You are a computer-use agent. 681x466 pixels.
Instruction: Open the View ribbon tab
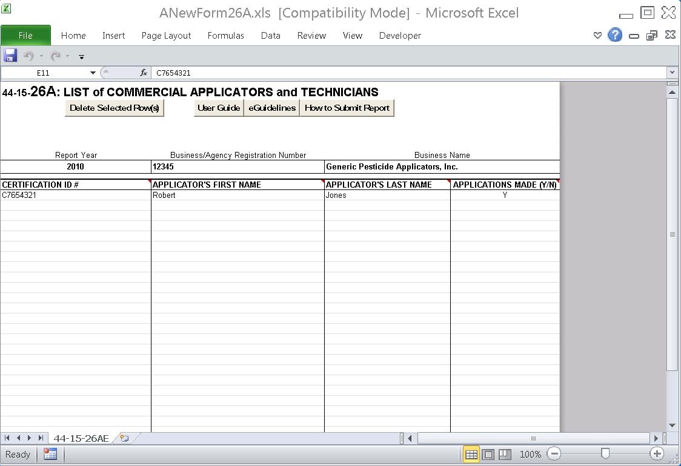(352, 36)
